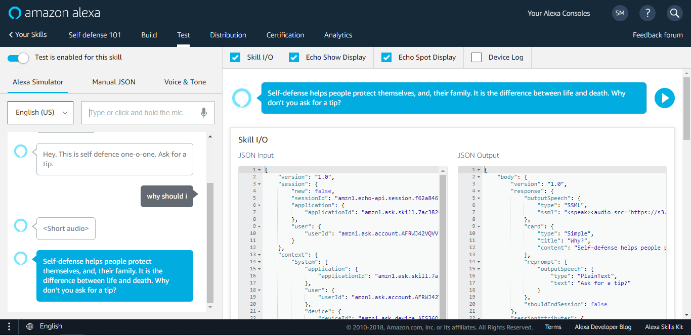This screenshot has width=691, height=335.
Task: Click the large Alexa ring icon beside response
Action: (x=242, y=98)
